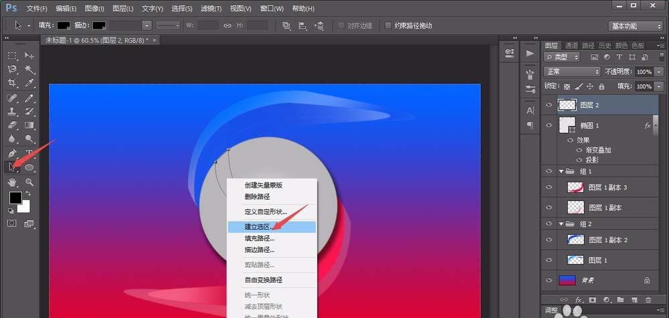
Task: Select the Ellipse shape tool
Action: tap(29, 168)
